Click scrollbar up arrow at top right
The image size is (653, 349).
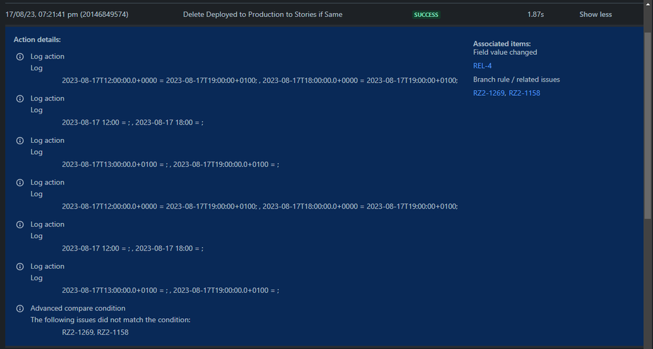pyautogui.click(x=648, y=5)
